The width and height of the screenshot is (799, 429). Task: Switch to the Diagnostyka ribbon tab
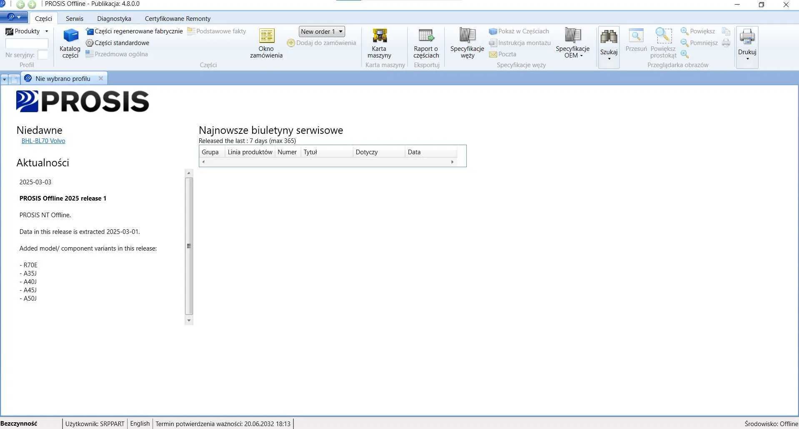pos(114,18)
